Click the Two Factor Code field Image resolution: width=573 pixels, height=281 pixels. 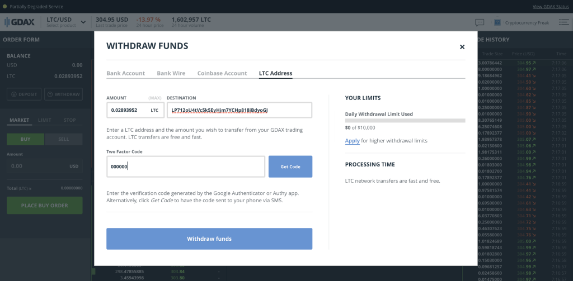pos(185,166)
